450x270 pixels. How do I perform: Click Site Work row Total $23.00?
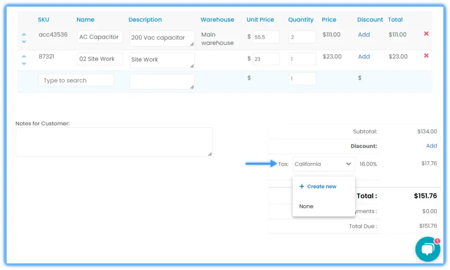398,57
